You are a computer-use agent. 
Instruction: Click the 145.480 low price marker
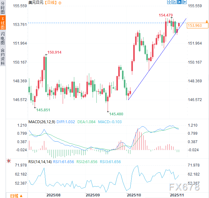click(x=116, y=114)
